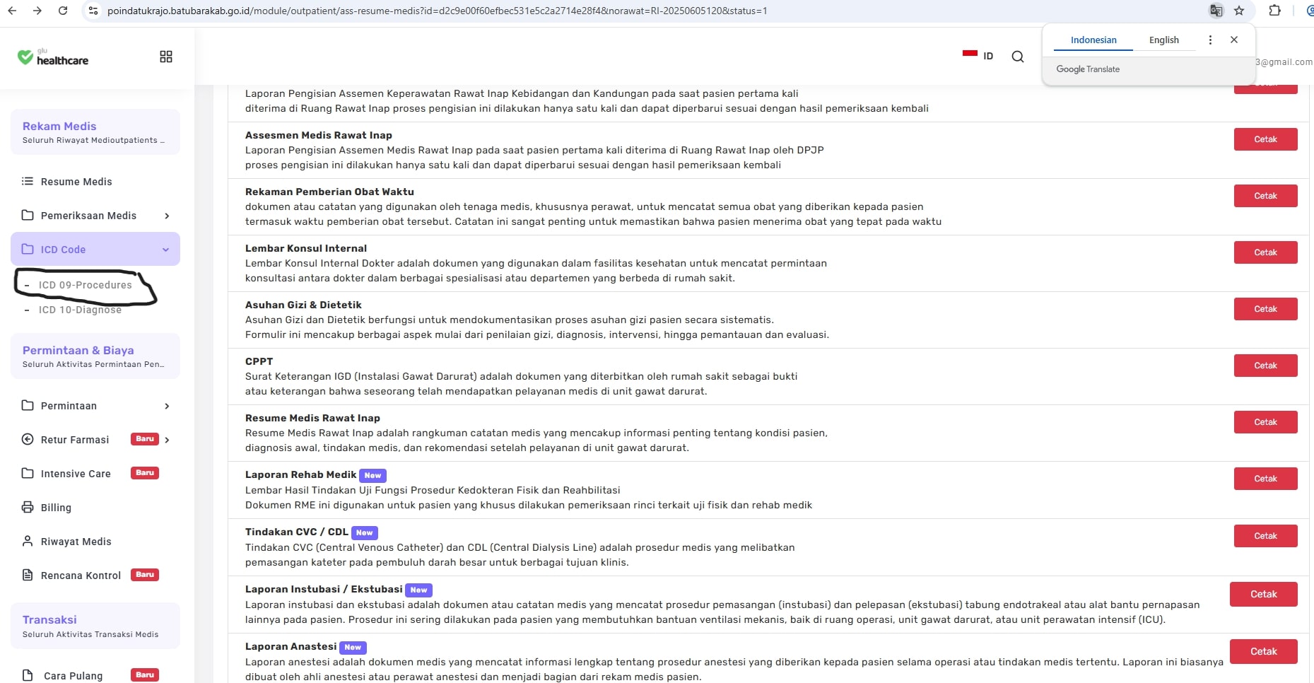Screen dimensions: 1314x683
Task: Click the Cara Pulang file icon
Action: coord(28,675)
